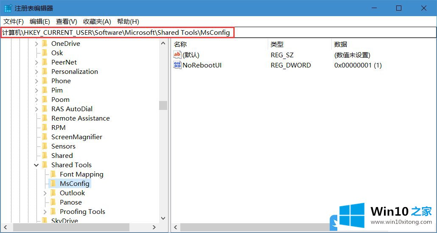Click the MsConfig folder icon
The image size is (437, 233).
click(x=53, y=184)
